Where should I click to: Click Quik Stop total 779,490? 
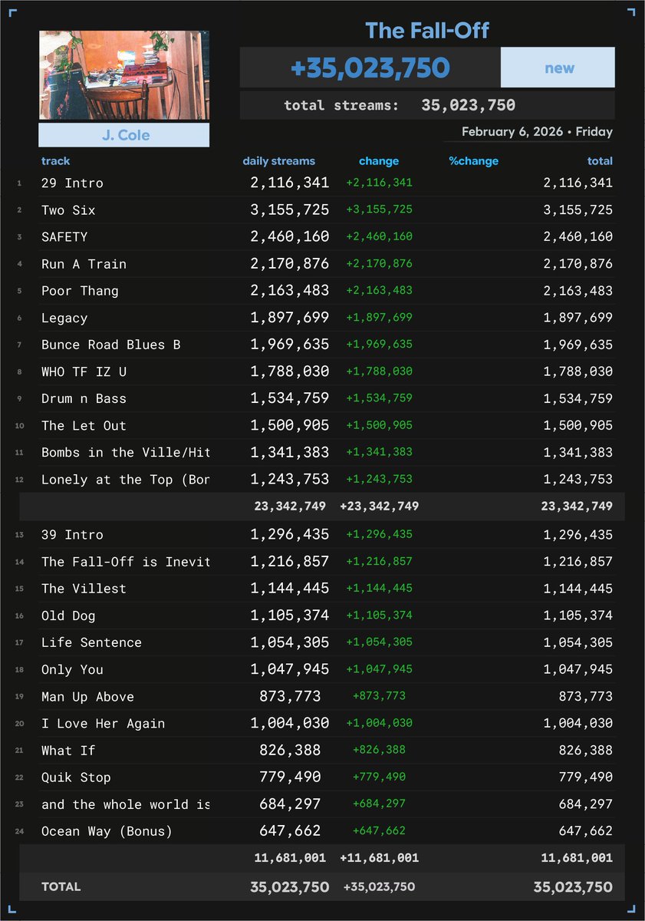click(x=585, y=777)
